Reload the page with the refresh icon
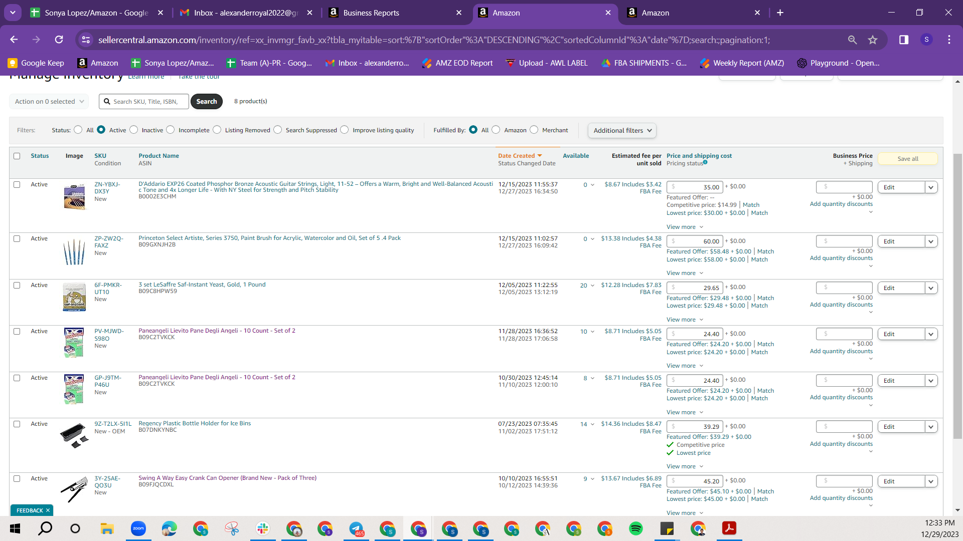 tap(59, 40)
